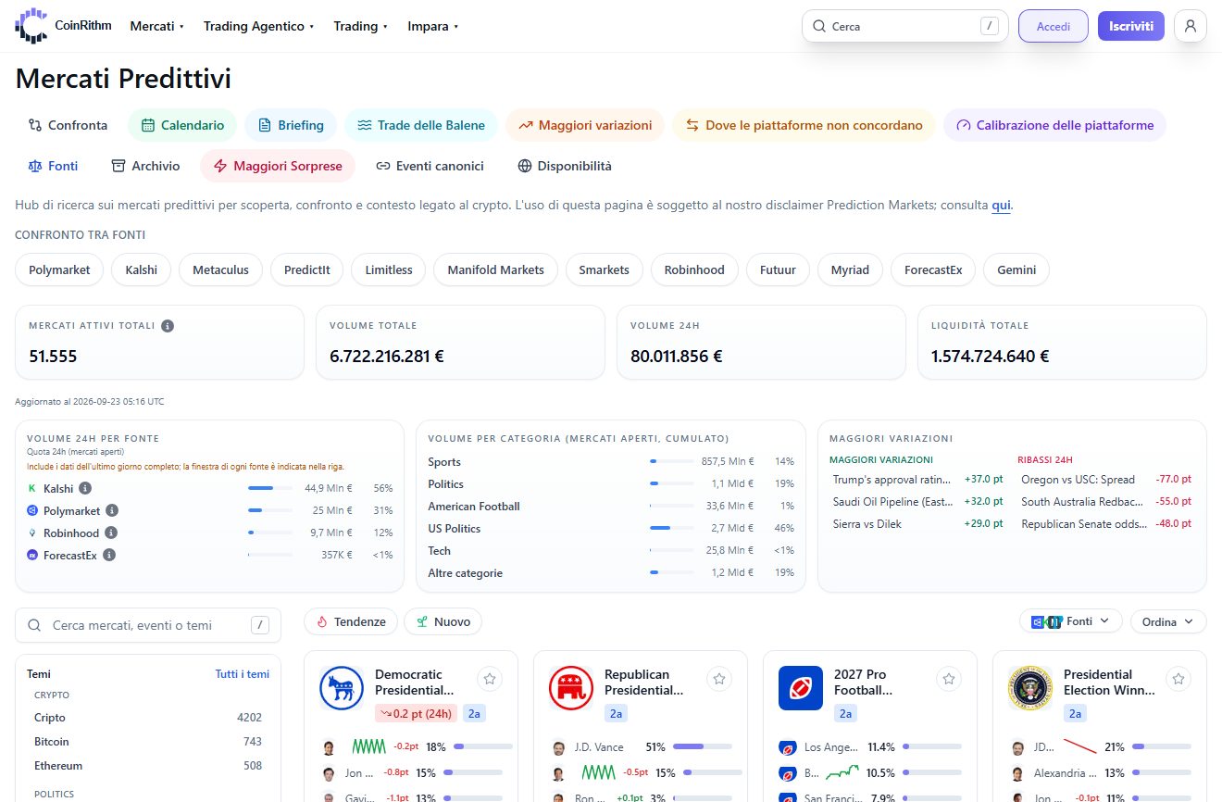Click the info icon next to Polymarket

(112, 510)
